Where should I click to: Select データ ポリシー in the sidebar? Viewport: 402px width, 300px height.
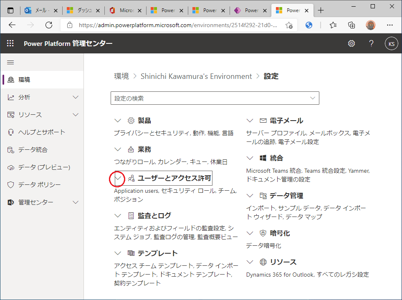[x=39, y=185]
